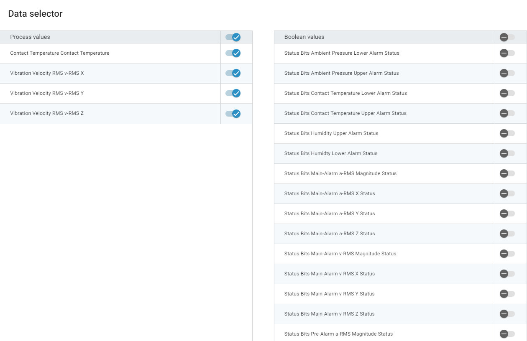Disable all Process values master toggle
This screenshot has width=527, height=341.
tap(233, 37)
